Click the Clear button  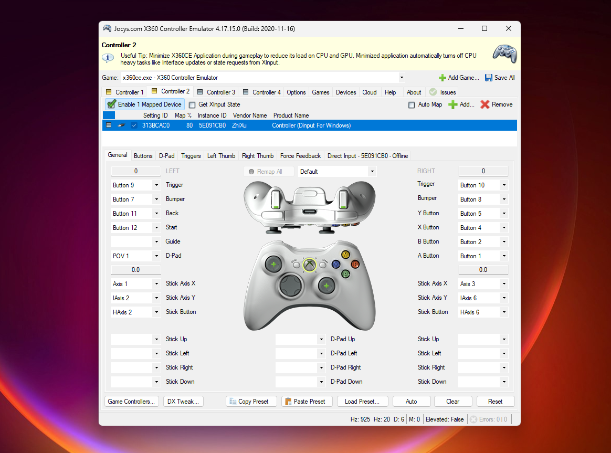453,402
